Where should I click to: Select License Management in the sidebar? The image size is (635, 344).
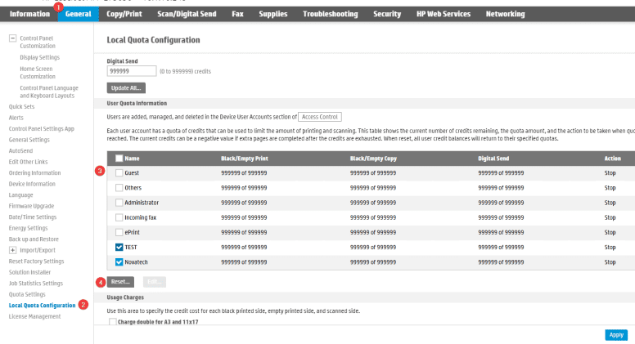[x=34, y=316]
